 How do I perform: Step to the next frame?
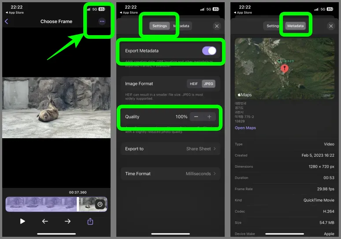68,221
